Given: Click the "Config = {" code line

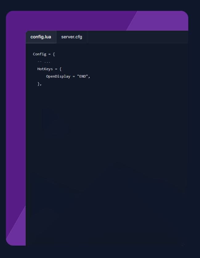Looking at the screenshot, I should (x=44, y=54).
